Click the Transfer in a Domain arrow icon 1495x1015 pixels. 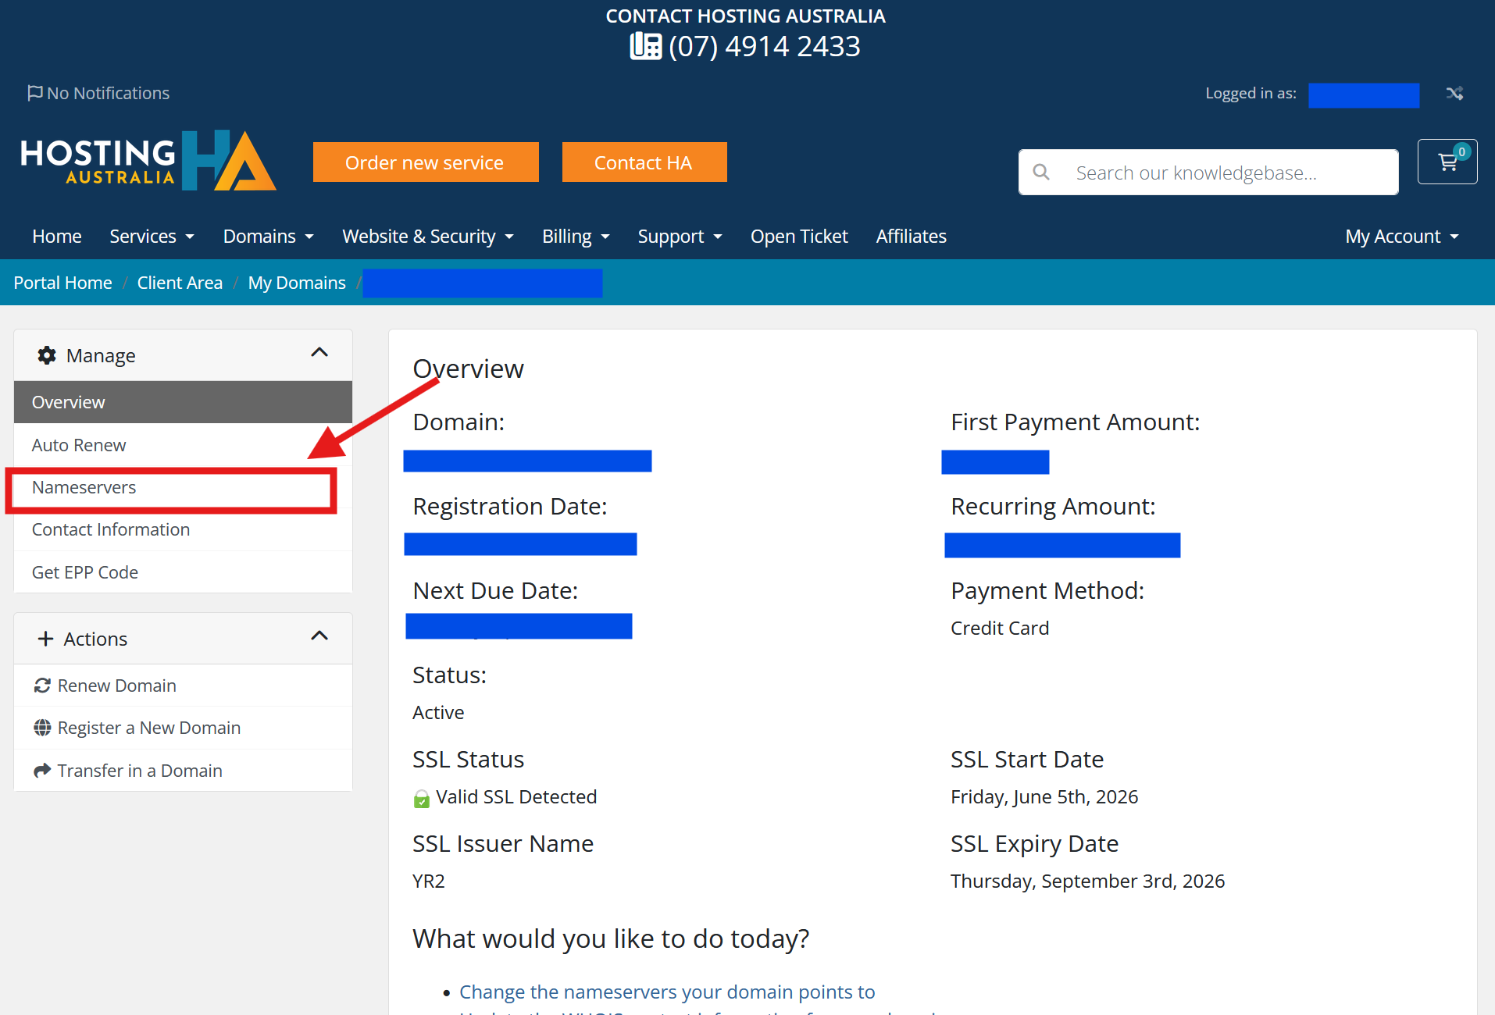(42, 771)
